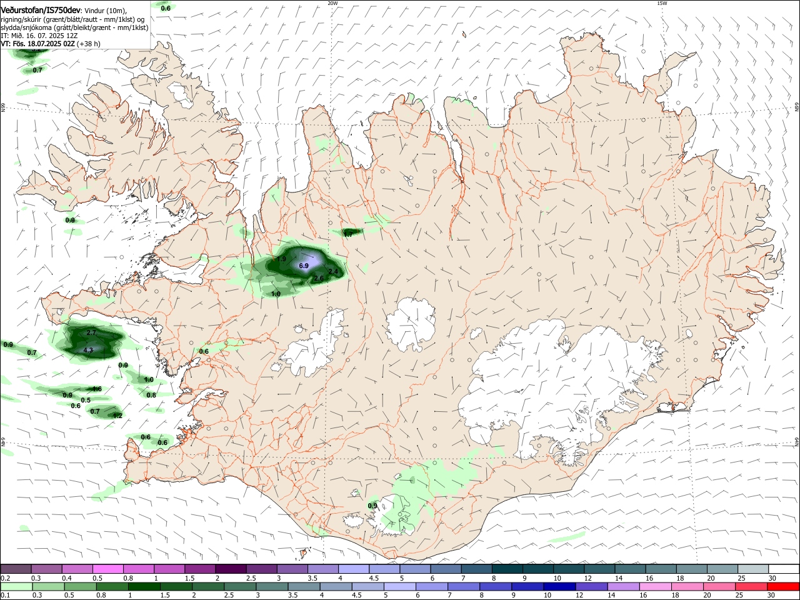Click the 4.2 value in the southwest sea
The height and width of the screenshot is (600, 800).
tap(117, 416)
